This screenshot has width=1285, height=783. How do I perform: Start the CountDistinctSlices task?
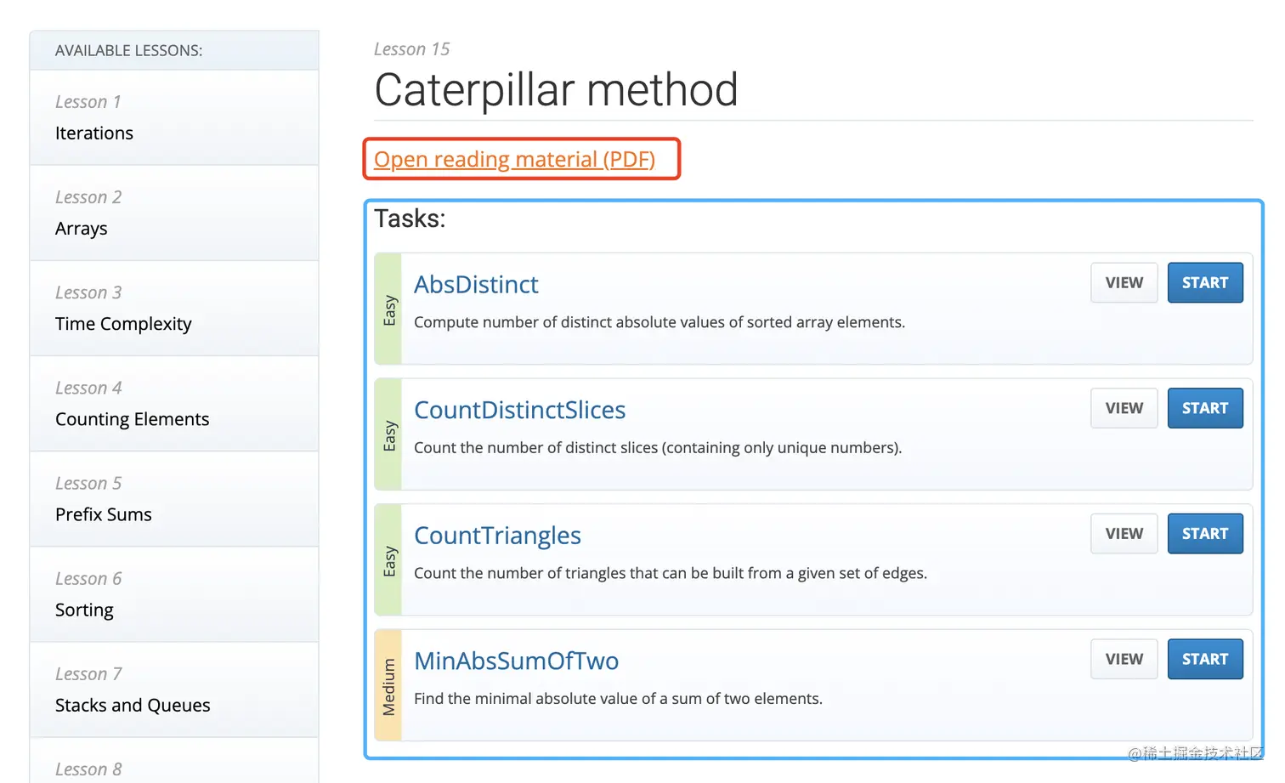click(x=1204, y=408)
